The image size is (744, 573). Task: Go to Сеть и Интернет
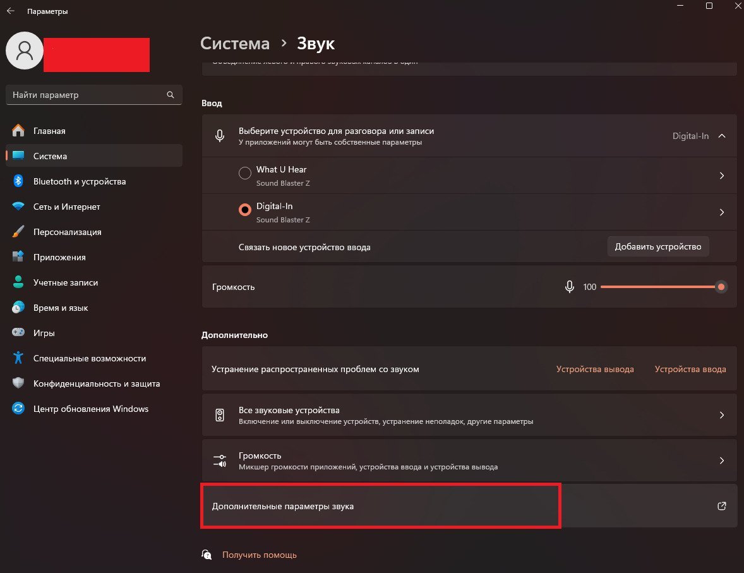94,207
